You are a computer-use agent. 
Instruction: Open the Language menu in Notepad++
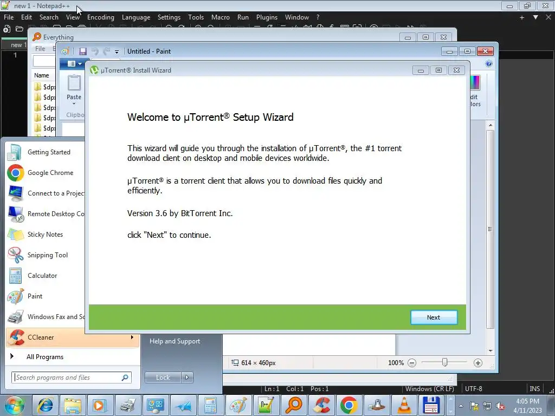[x=136, y=17]
